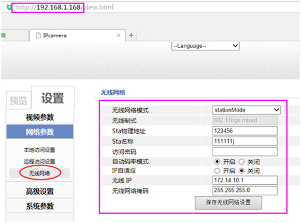The image size is (301, 223).
Task: Expand the 无线网络模式 stationMode dropdown
Action: [x=246, y=110]
